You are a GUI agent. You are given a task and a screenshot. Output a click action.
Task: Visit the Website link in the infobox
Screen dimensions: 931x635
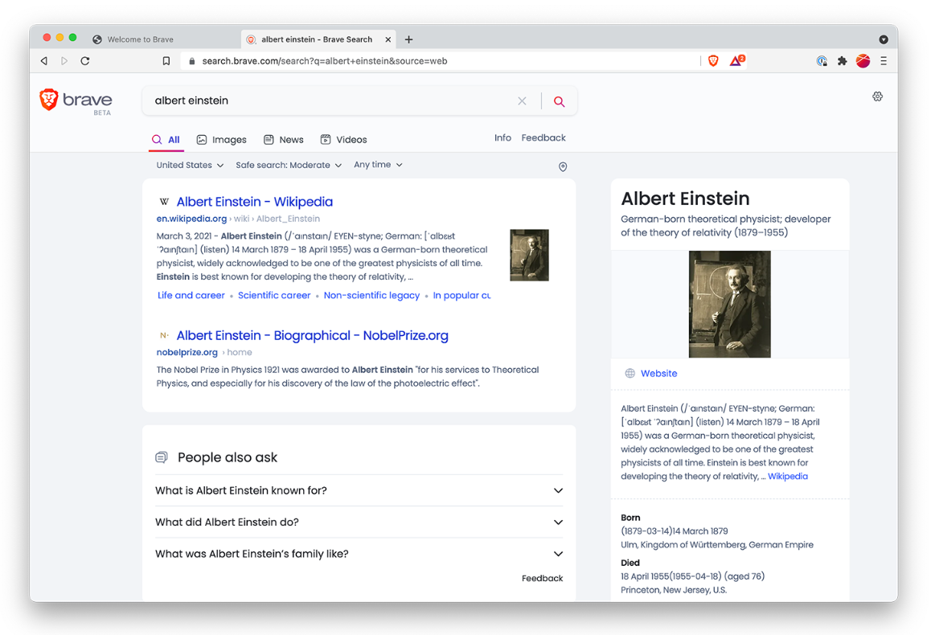pos(659,373)
